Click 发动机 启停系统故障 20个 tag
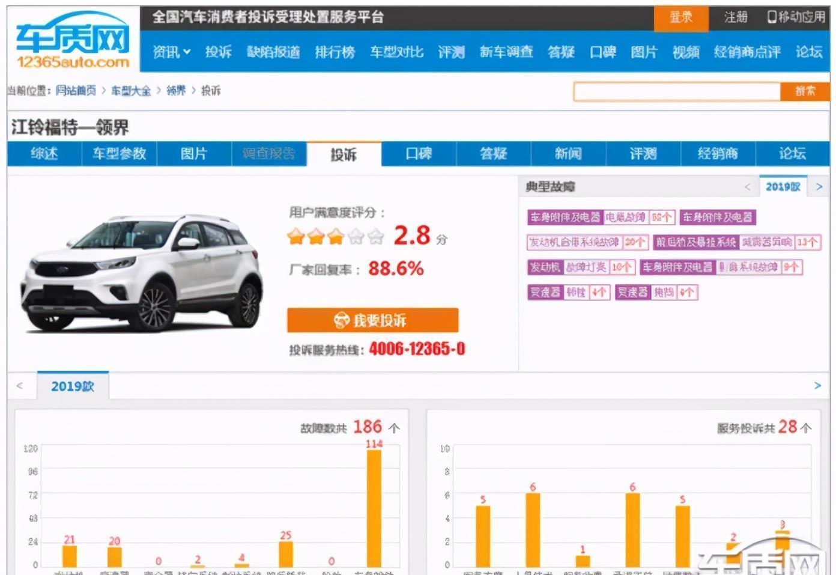This screenshot has height=575, width=836. pyautogui.click(x=587, y=242)
